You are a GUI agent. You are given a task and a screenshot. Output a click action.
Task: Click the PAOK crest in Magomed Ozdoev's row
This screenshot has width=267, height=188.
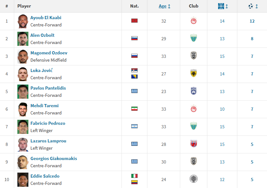pyautogui.click(x=193, y=56)
